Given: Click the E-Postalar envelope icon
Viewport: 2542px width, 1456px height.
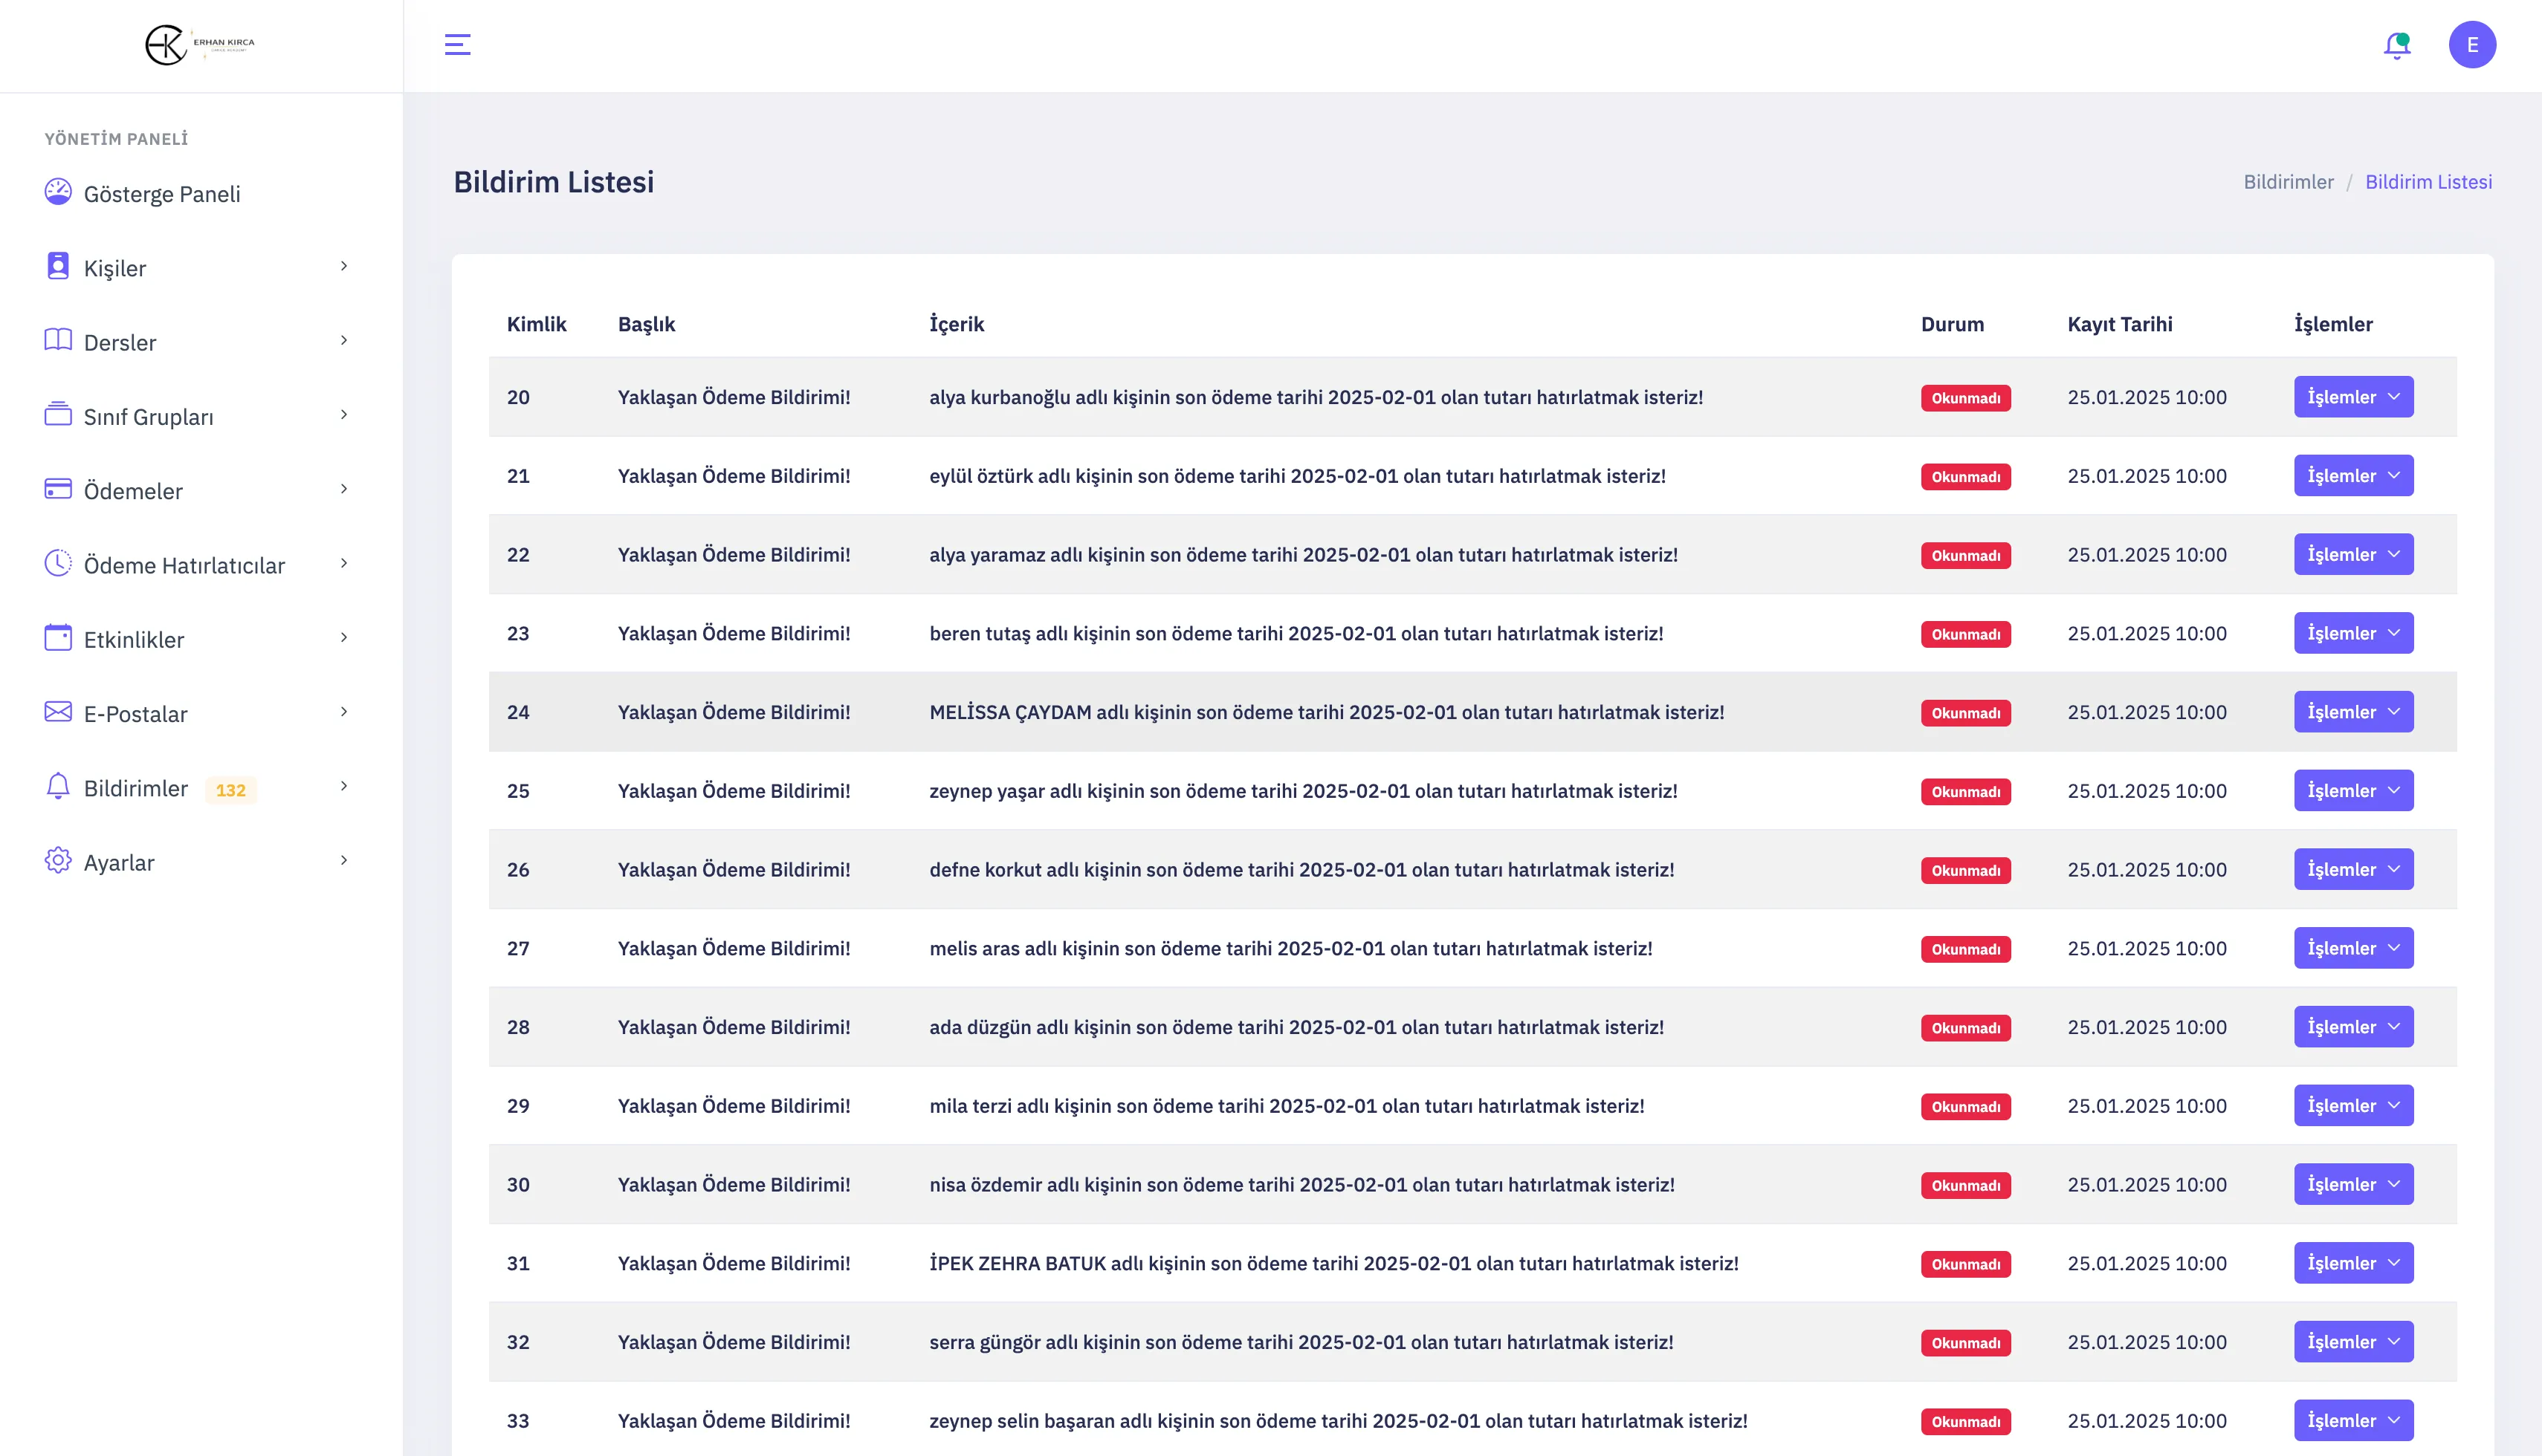Looking at the screenshot, I should coord(58,712).
